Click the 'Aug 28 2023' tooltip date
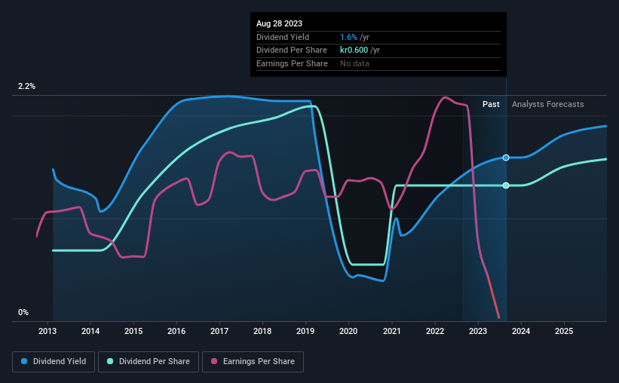619x383 pixels. pyautogui.click(x=279, y=23)
